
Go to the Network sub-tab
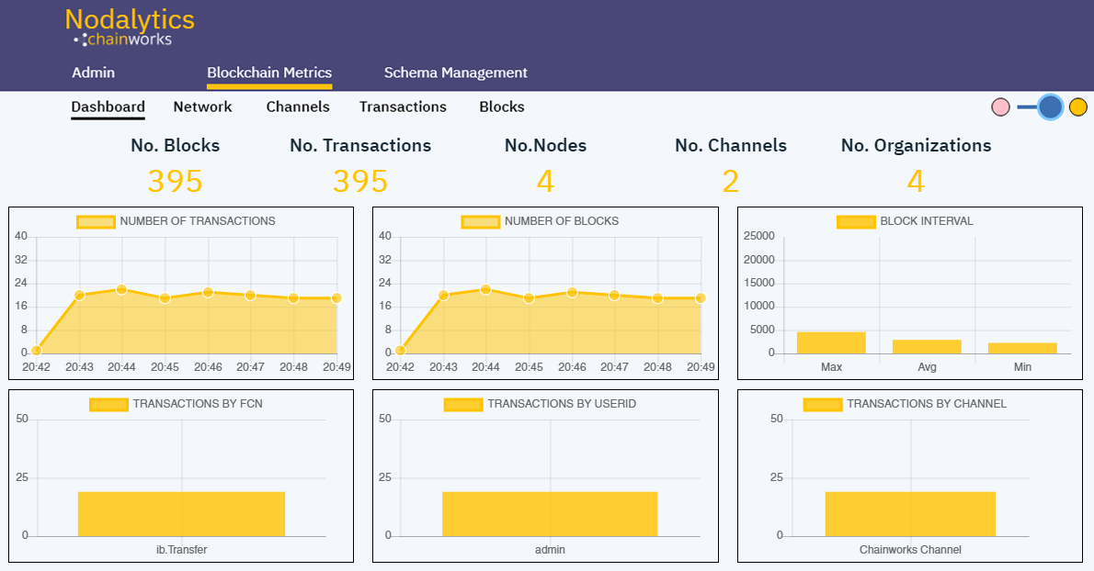(202, 106)
